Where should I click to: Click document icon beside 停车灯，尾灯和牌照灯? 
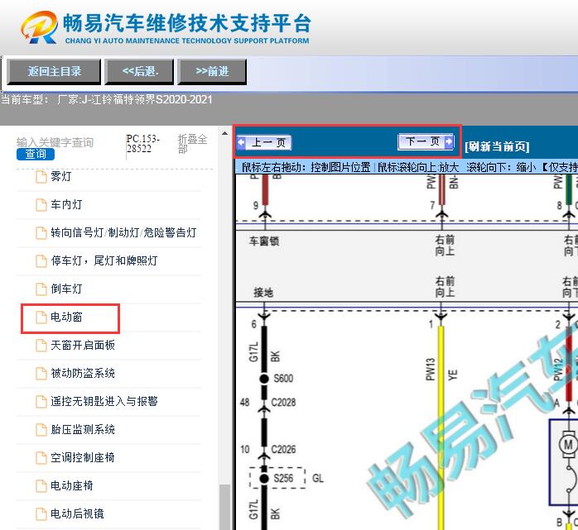pos(41,260)
